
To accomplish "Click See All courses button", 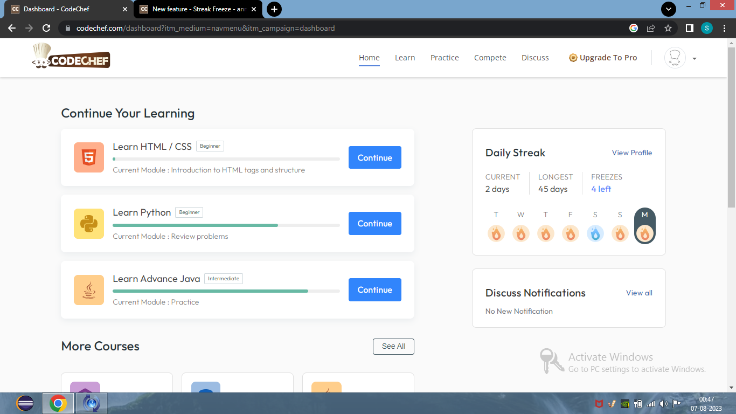I will (393, 347).
